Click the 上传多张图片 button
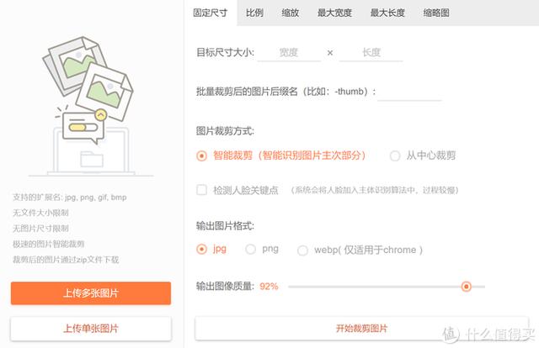This screenshot has height=348, width=539. (x=91, y=293)
